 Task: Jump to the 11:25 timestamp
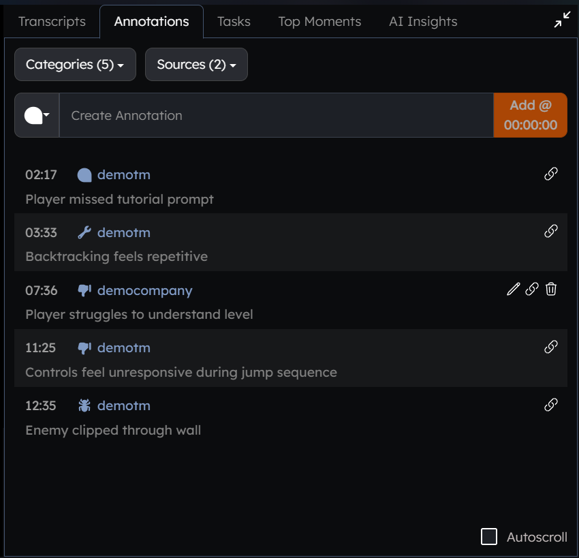point(40,348)
